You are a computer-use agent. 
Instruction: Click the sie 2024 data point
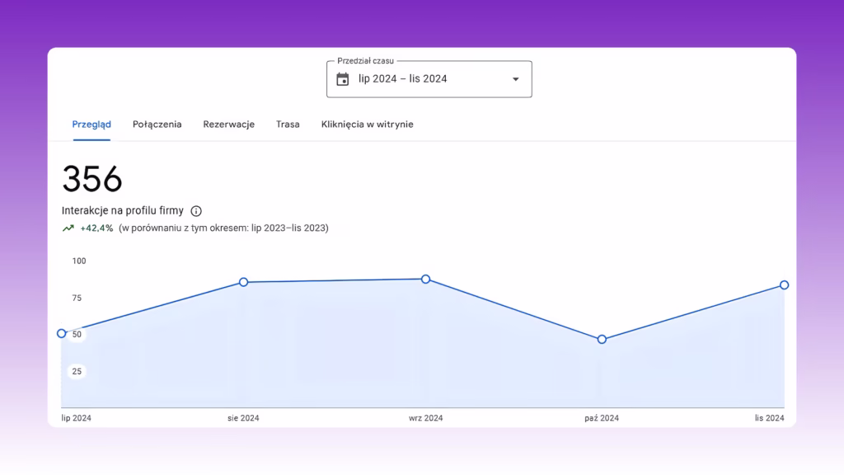pyautogui.click(x=243, y=282)
